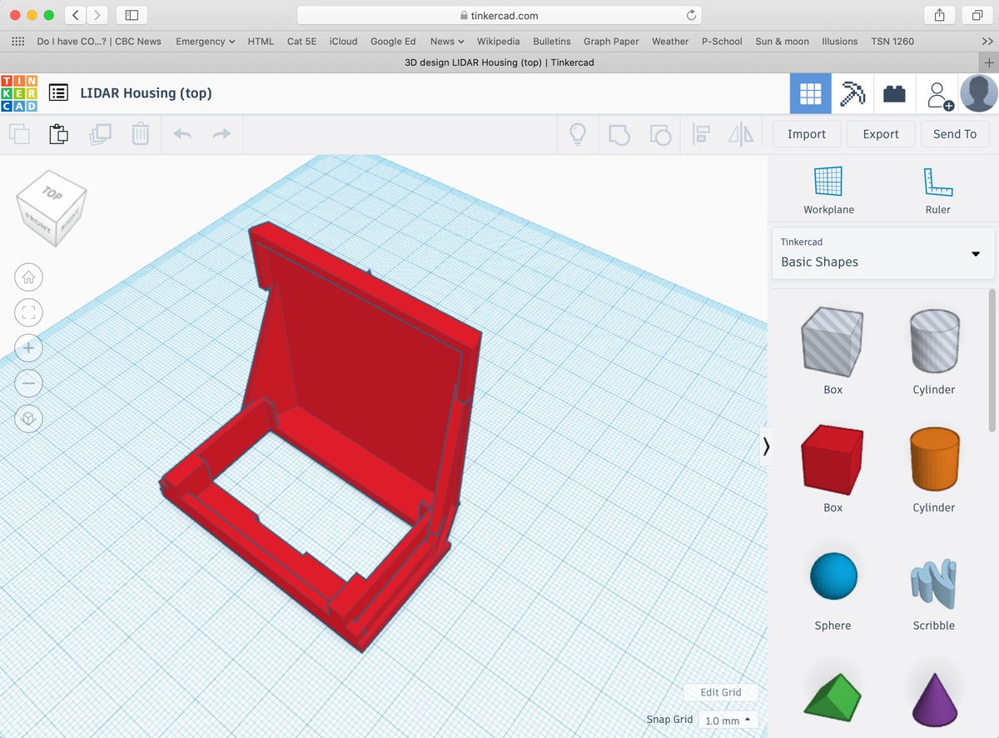
Task: Open the News bookmarks folder dropdown
Action: pyautogui.click(x=447, y=42)
